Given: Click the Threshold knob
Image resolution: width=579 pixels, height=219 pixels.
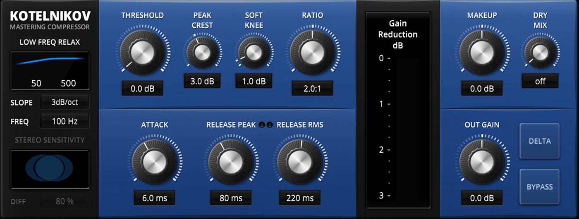Looking at the screenshot, I should coord(142,52).
